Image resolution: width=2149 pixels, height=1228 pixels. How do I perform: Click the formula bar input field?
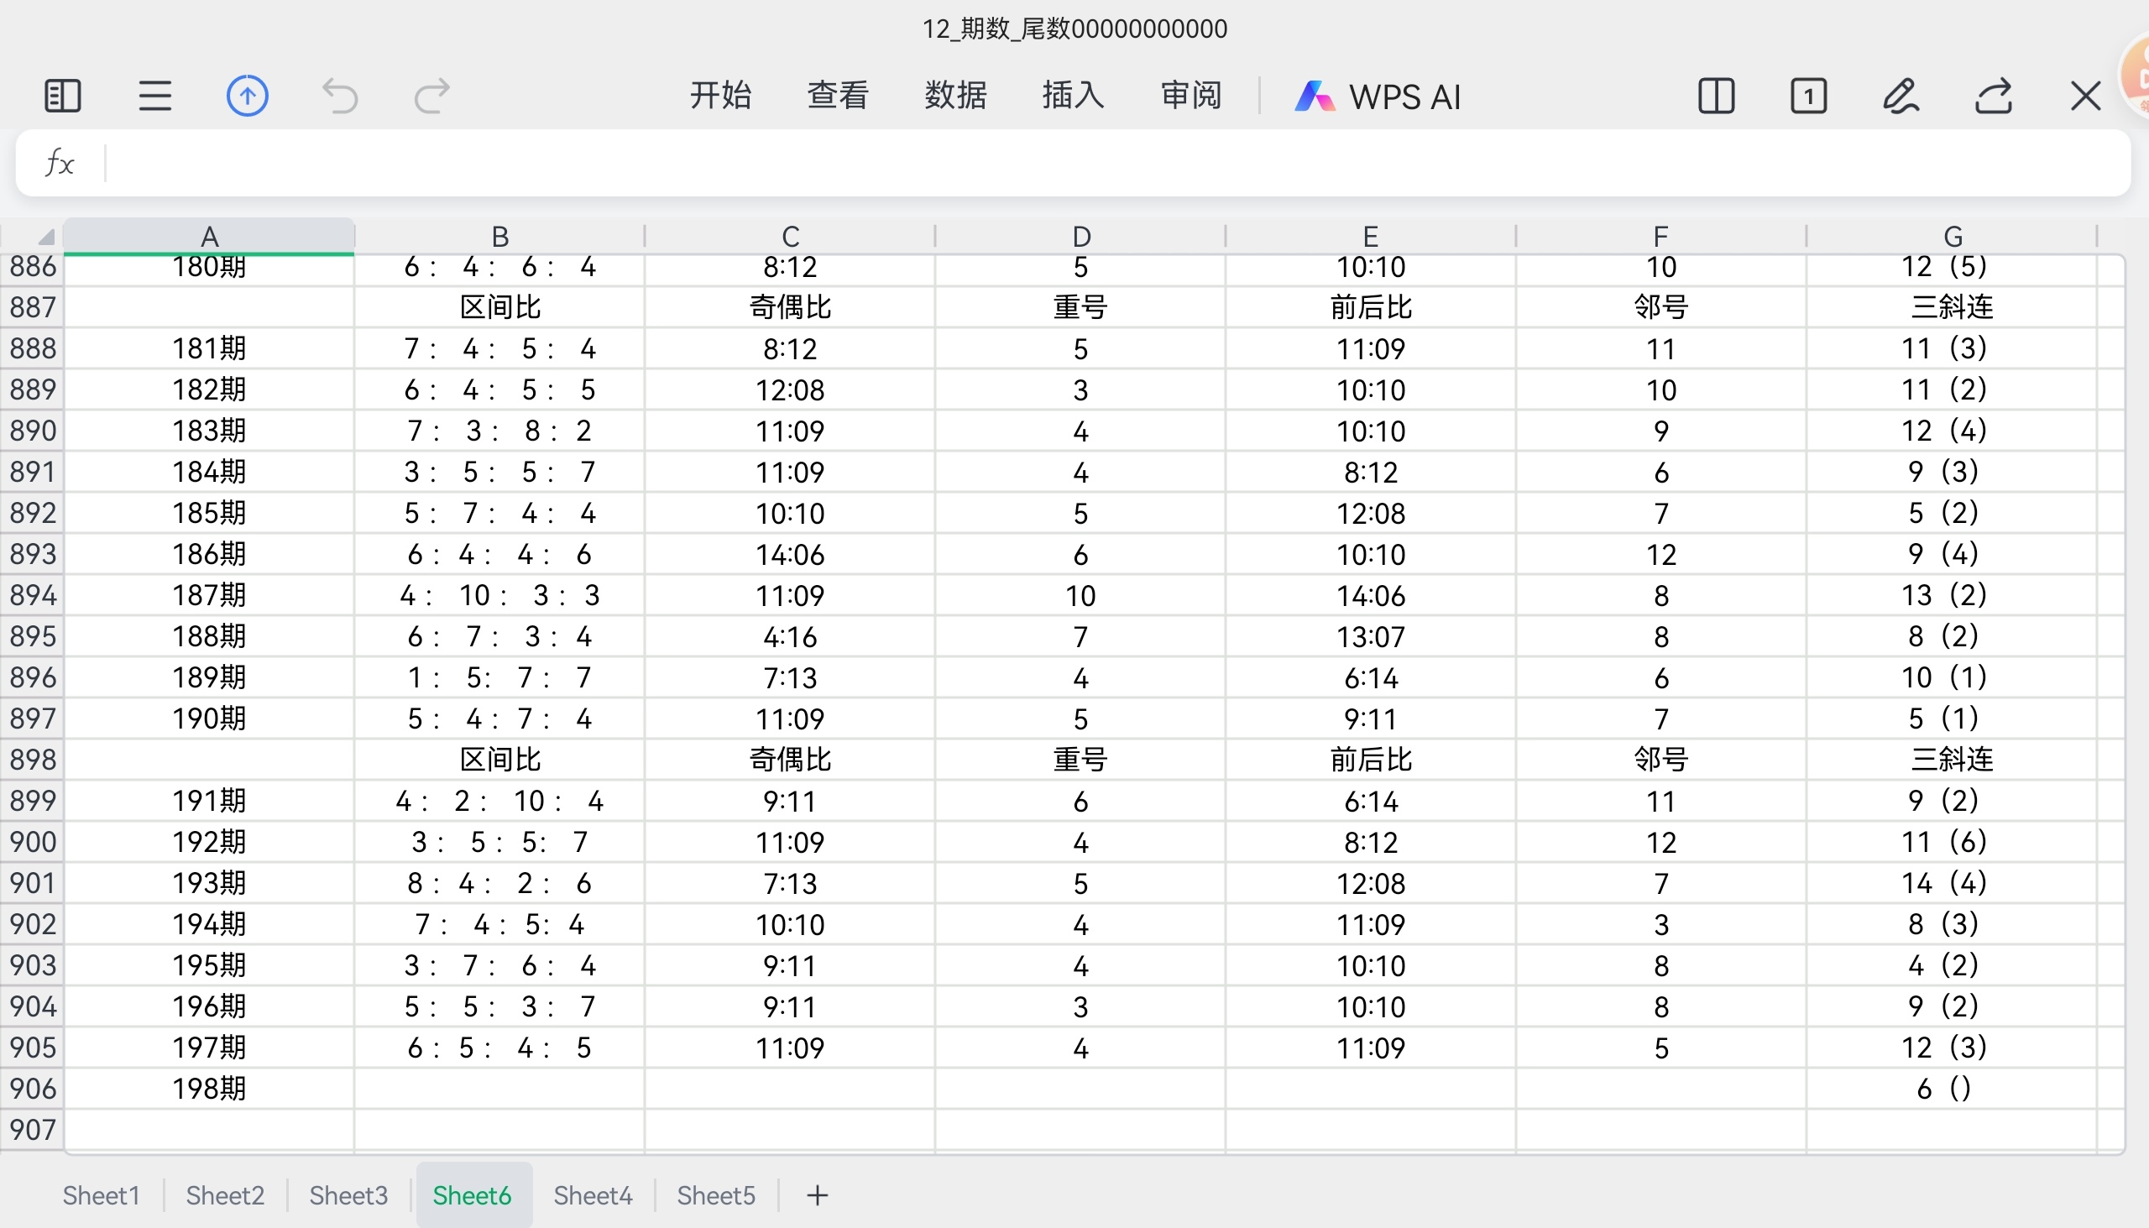pos(1096,163)
